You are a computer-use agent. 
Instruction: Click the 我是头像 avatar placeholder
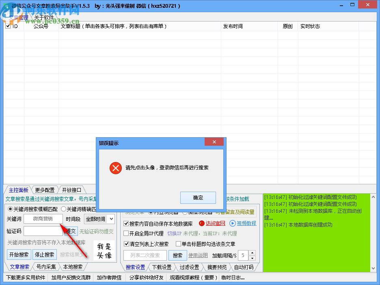coord(104,250)
